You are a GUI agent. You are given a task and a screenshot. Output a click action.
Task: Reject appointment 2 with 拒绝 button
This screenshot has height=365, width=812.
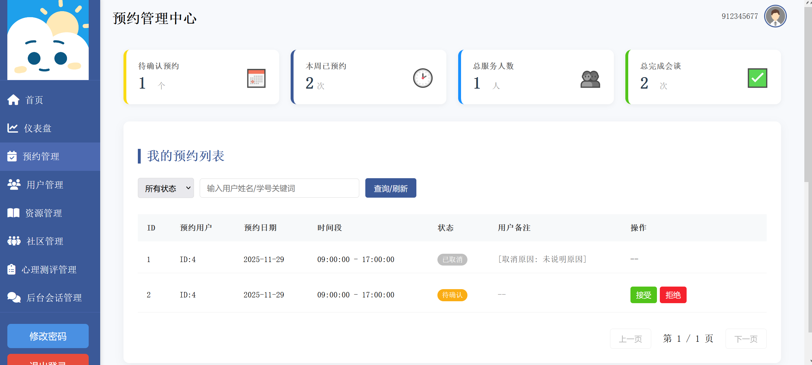673,295
